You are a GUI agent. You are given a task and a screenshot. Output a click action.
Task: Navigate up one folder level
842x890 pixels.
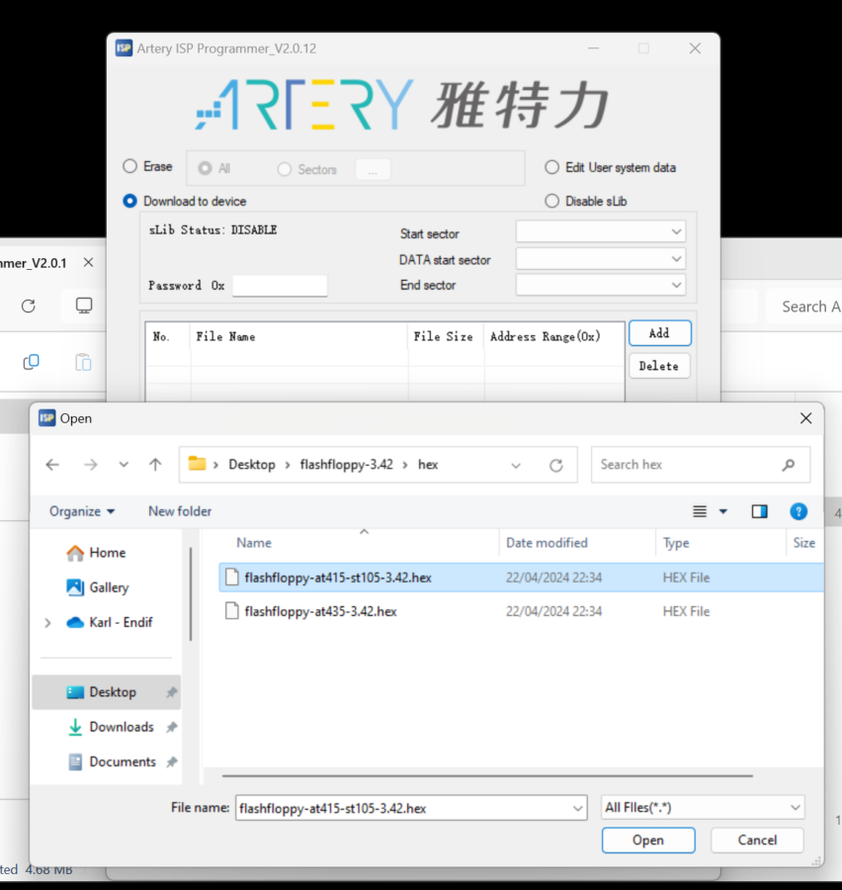pos(155,465)
